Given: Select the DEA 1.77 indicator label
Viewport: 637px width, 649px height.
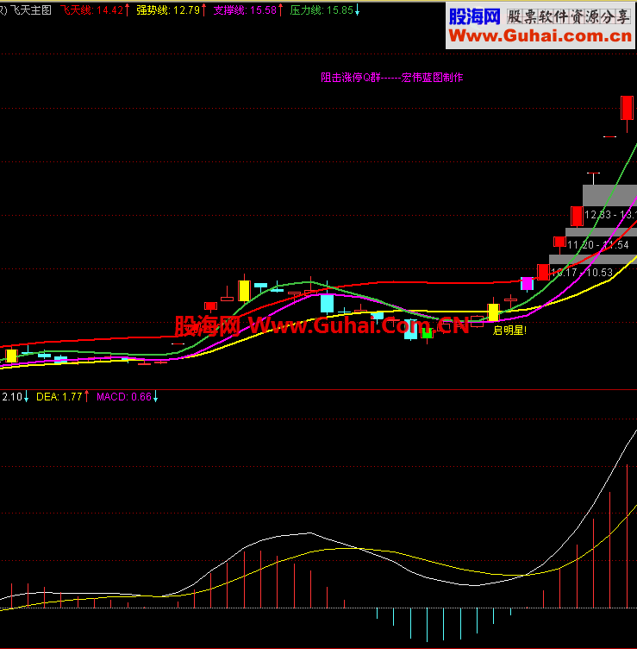Looking at the screenshot, I should pos(59,397).
